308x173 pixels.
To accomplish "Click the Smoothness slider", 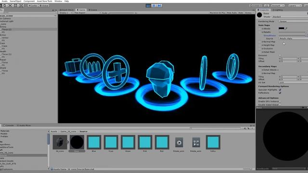I will (x=293, y=36).
